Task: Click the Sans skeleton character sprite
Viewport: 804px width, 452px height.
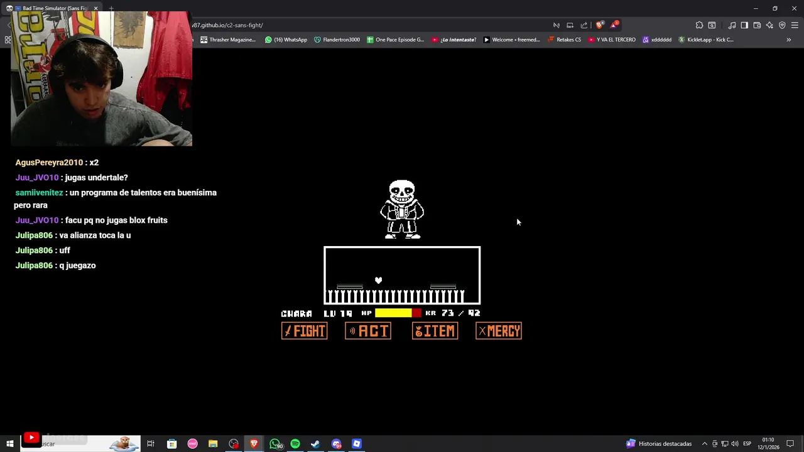Action: pos(402,209)
